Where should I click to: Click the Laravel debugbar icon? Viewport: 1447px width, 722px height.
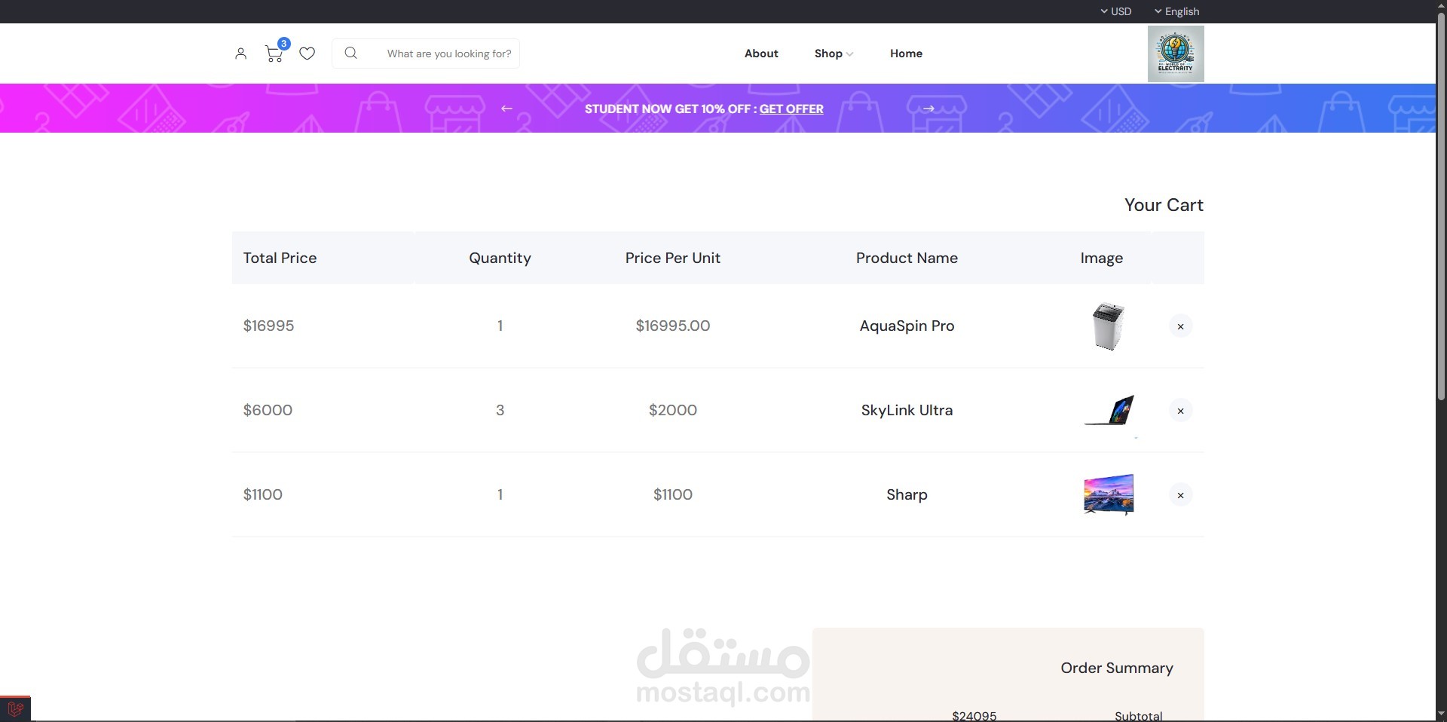click(x=15, y=708)
